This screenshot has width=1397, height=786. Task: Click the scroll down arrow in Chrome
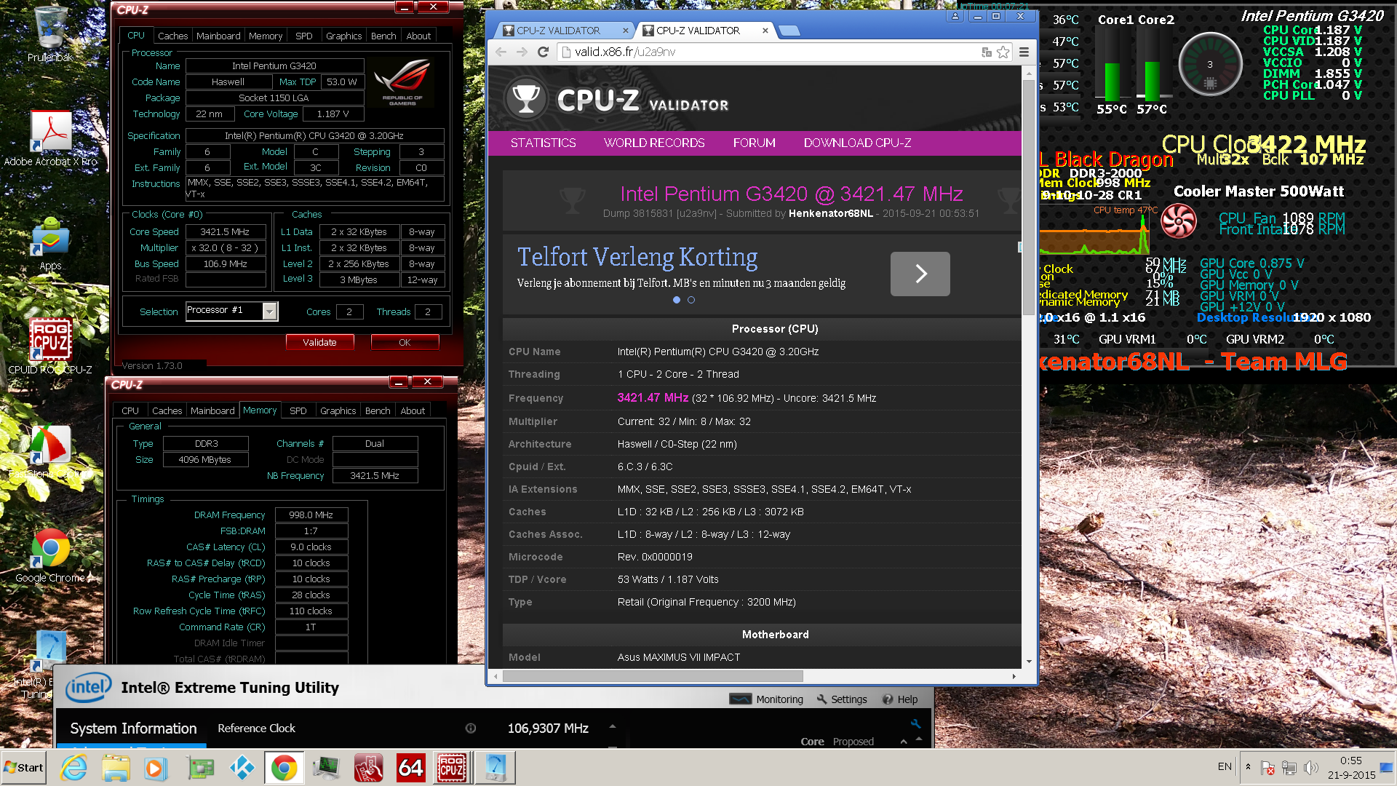coord(1029,662)
